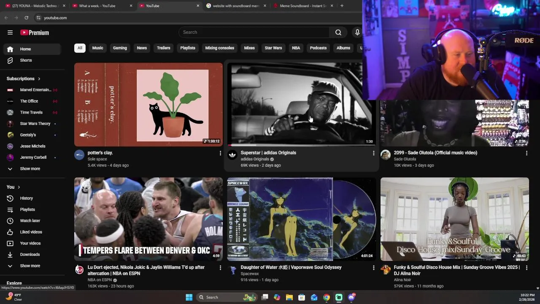Select the Mixing consoles filter chip

tap(220, 48)
